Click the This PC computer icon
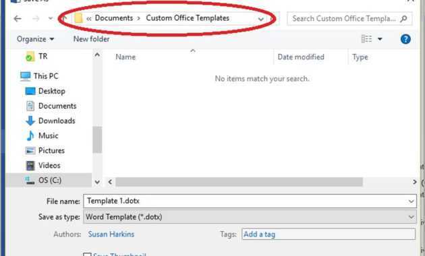The width and height of the screenshot is (425, 256). (26, 76)
